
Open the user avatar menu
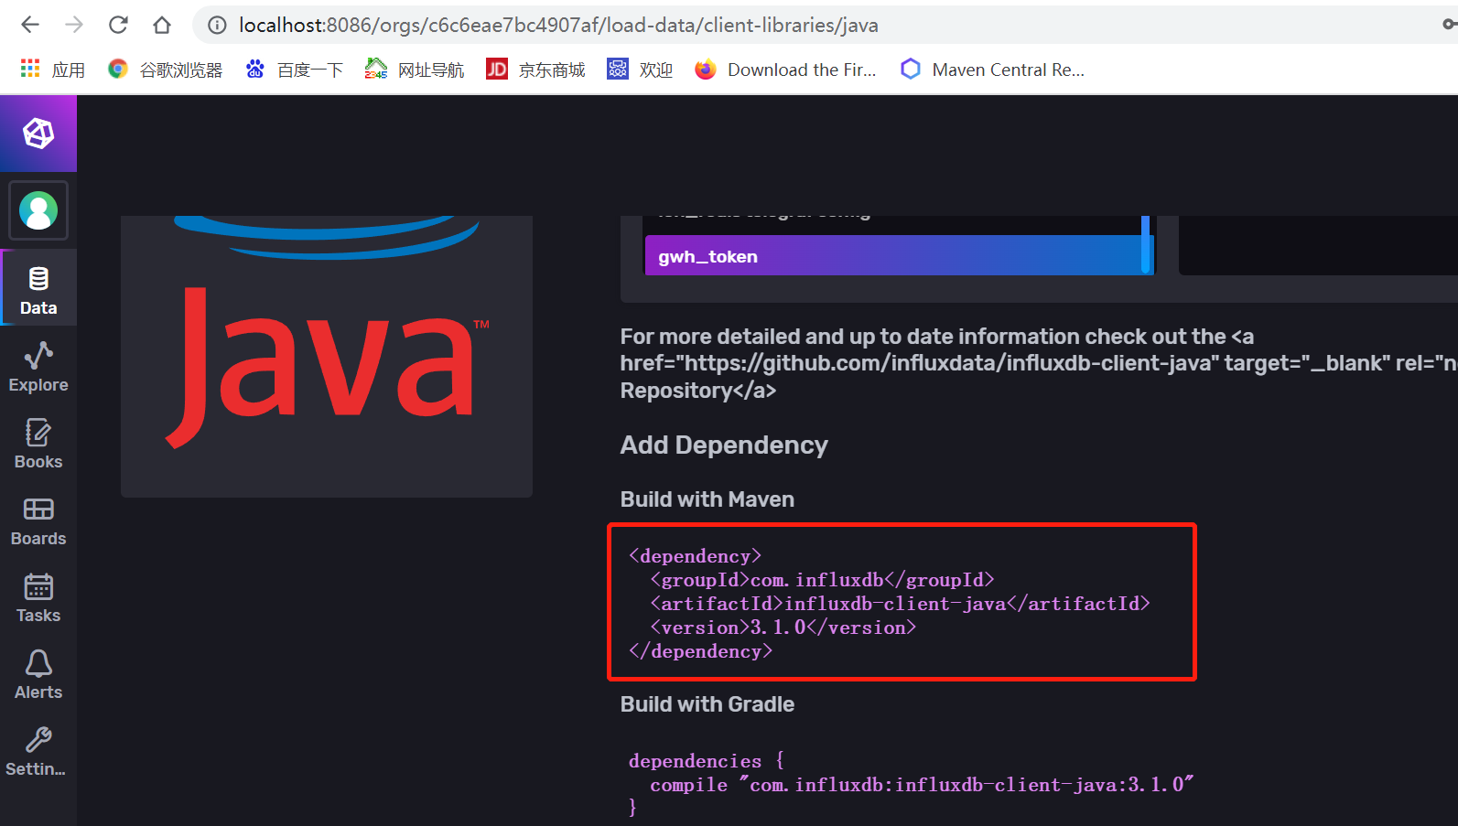click(38, 210)
